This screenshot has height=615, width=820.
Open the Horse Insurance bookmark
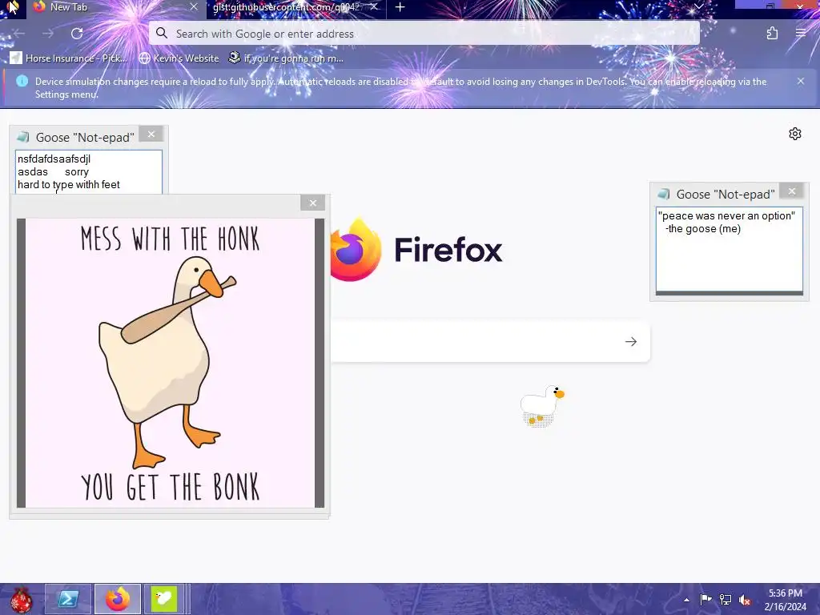69,58
